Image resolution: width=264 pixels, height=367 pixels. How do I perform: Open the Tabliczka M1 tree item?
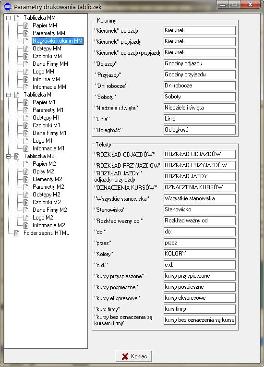(39, 95)
